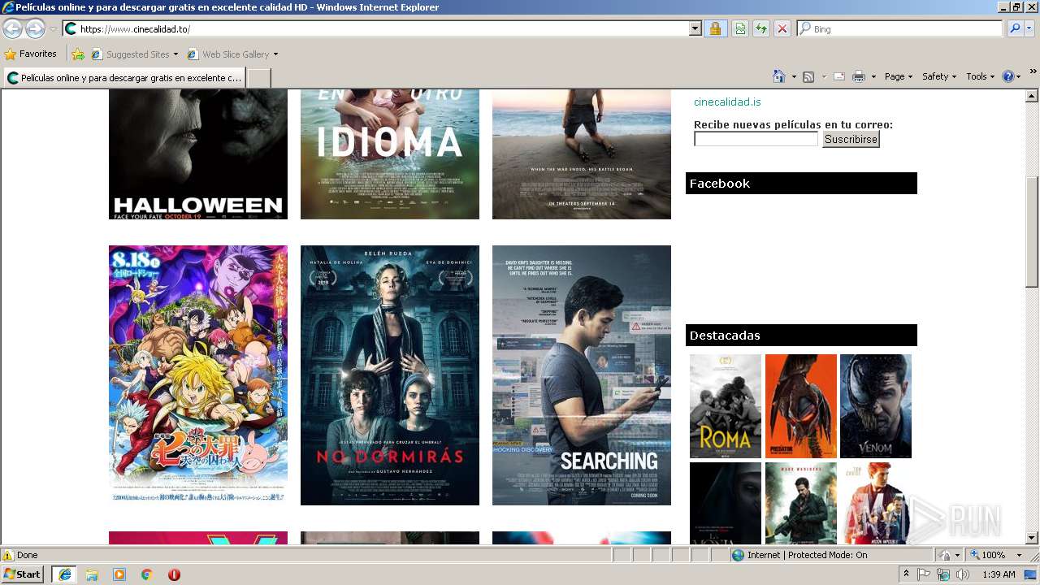
Task: Open the Halloween movie poster
Action: (198, 154)
